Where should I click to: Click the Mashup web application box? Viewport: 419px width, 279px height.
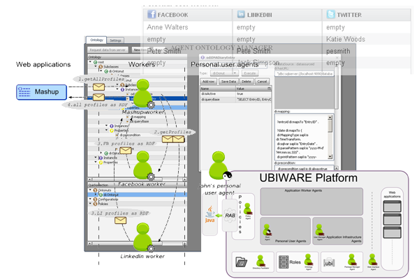[x=41, y=91]
